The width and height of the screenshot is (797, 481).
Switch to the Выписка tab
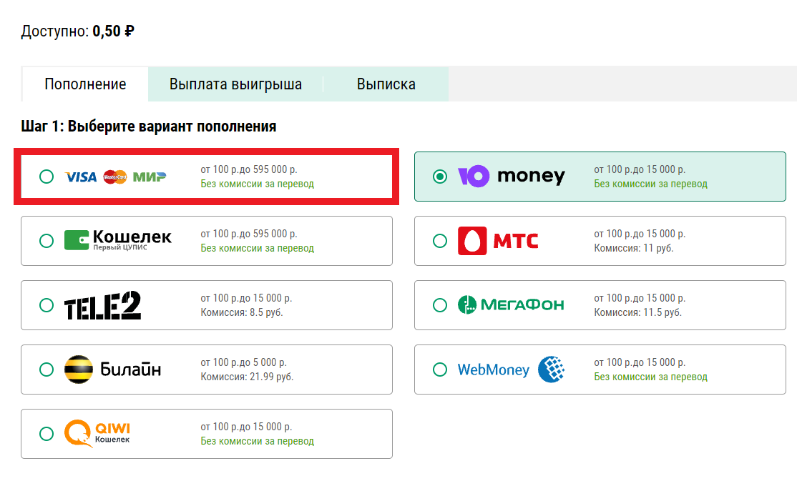click(x=386, y=84)
